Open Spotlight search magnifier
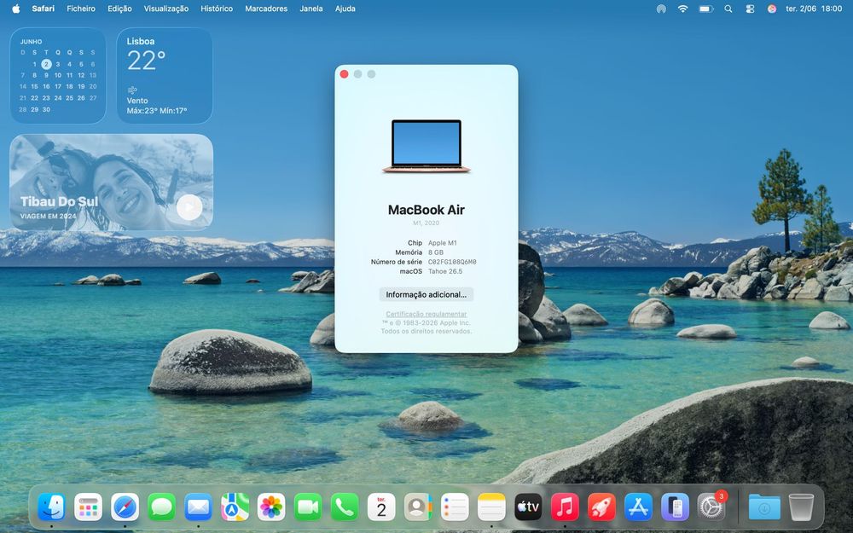 [x=728, y=9]
